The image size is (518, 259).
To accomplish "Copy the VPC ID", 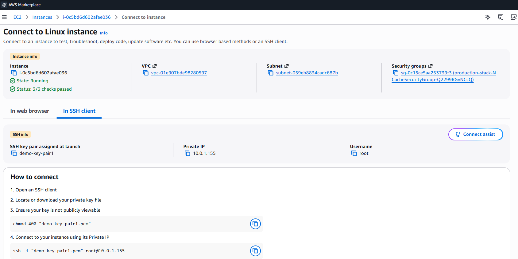I will pyautogui.click(x=145, y=73).
